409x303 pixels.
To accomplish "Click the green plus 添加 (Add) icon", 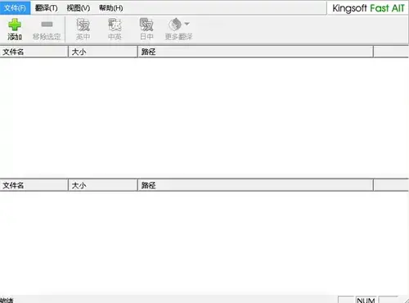I will pyautogui.click(x=15, y=25).
